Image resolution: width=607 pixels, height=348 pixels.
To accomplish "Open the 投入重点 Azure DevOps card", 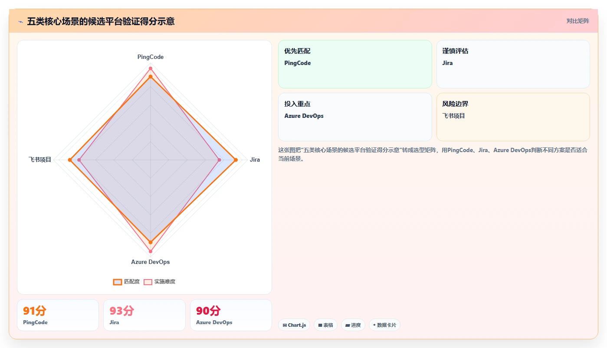I will tap(355, 117).
